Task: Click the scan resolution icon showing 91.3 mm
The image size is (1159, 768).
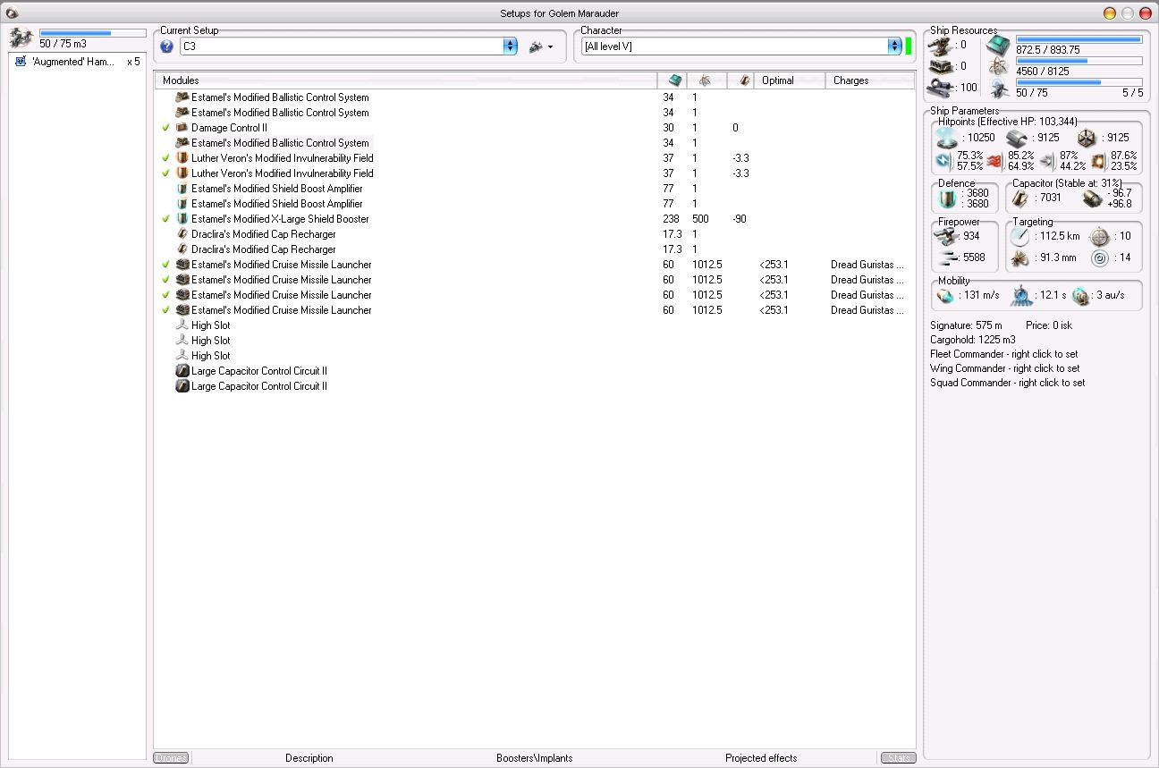Action: [1019, 258]
